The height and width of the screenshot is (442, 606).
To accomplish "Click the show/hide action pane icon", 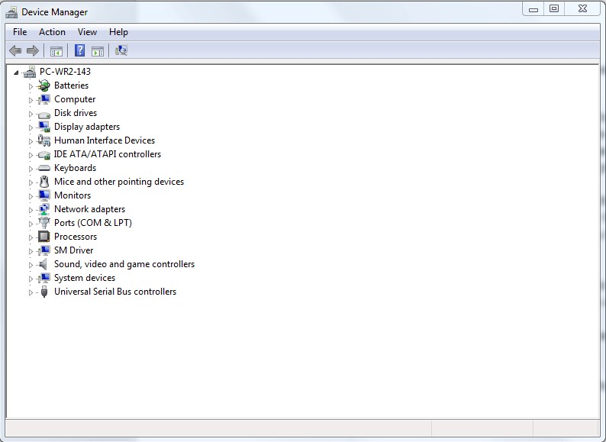I will [98, 50].
